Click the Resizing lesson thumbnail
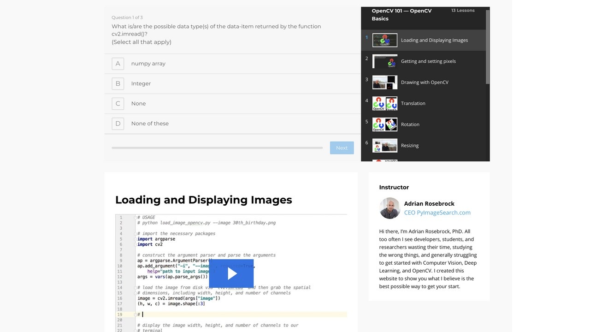This screenshot has height=332, width=590. pyautogui.click(x=384, y=145)
